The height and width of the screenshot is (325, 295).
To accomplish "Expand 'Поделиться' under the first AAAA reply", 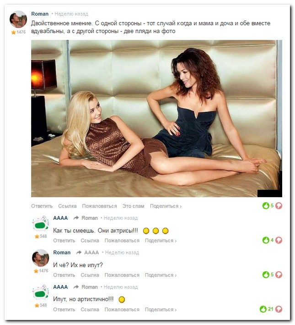I will (161, 241).
